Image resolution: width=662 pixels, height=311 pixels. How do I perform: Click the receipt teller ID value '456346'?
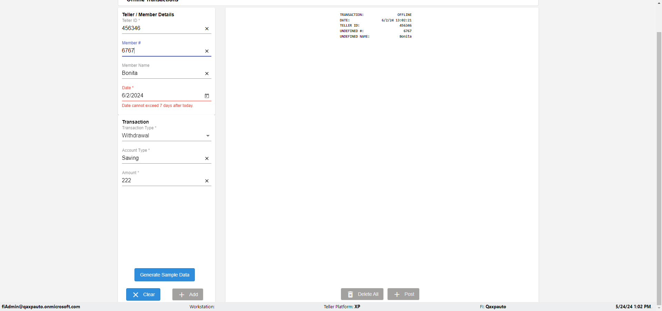405,26
